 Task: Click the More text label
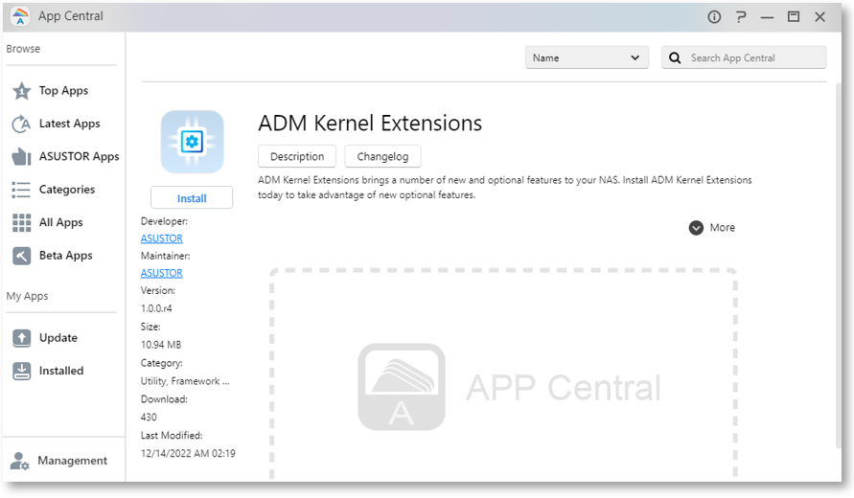(722, 228)
